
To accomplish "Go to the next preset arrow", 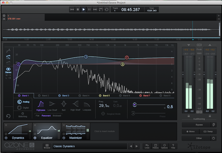I will [x=137, y=146].
